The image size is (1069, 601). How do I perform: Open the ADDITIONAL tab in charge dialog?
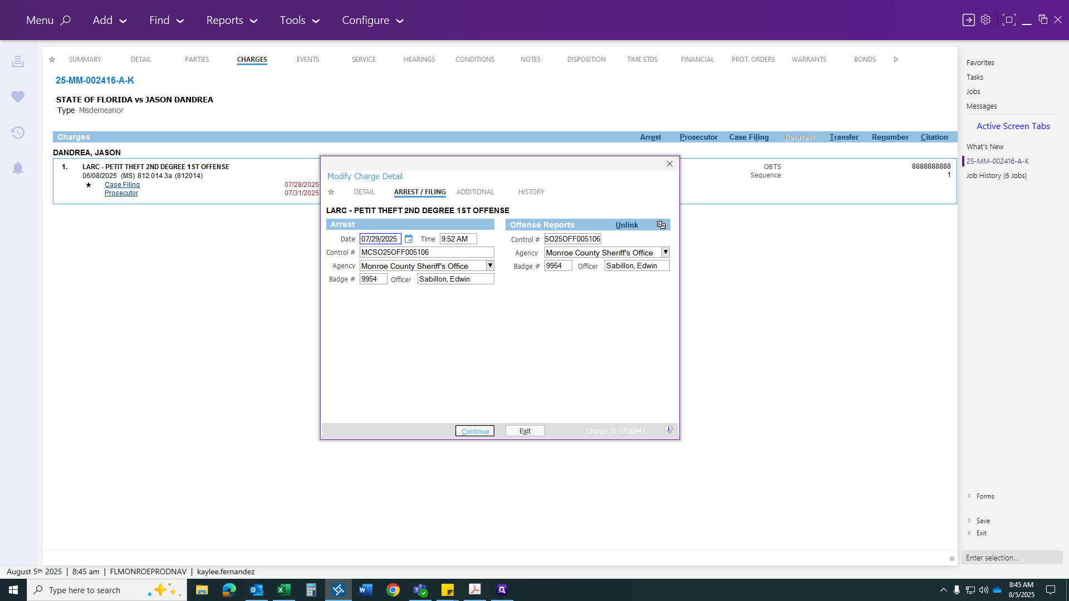click(x=475, y=192)
